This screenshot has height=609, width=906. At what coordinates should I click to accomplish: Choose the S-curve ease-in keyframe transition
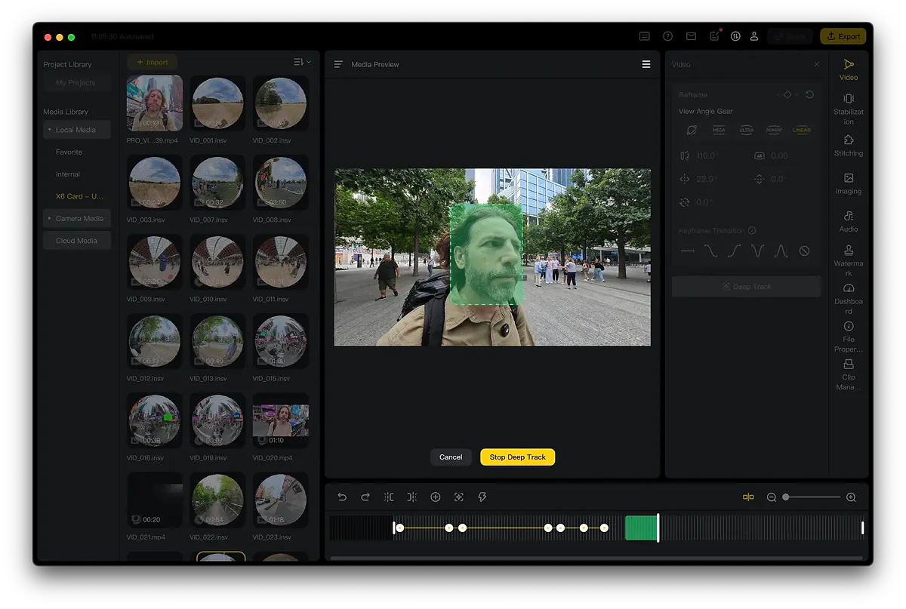(734, 251)
